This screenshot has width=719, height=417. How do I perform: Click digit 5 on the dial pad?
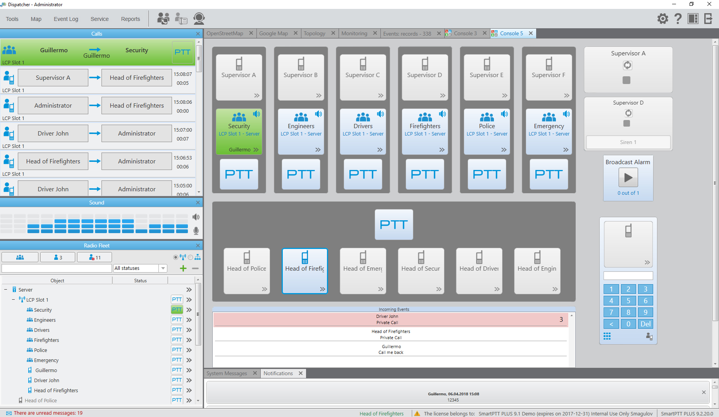(628, 300)
